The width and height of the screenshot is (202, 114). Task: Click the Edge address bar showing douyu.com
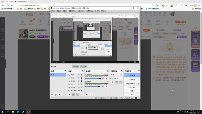click(84, 5)
